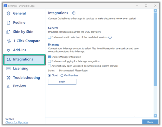Click the version text v2.16.0

[10, 119]
